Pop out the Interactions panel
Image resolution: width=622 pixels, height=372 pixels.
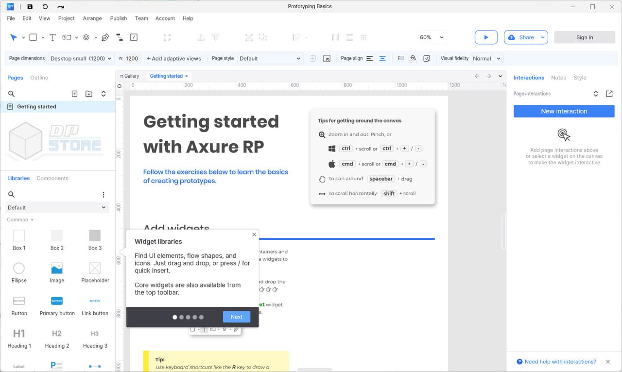coord(609,94)
